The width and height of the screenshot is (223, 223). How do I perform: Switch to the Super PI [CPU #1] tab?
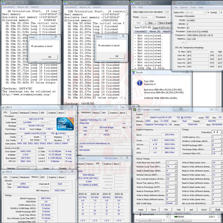click(161, 28)
